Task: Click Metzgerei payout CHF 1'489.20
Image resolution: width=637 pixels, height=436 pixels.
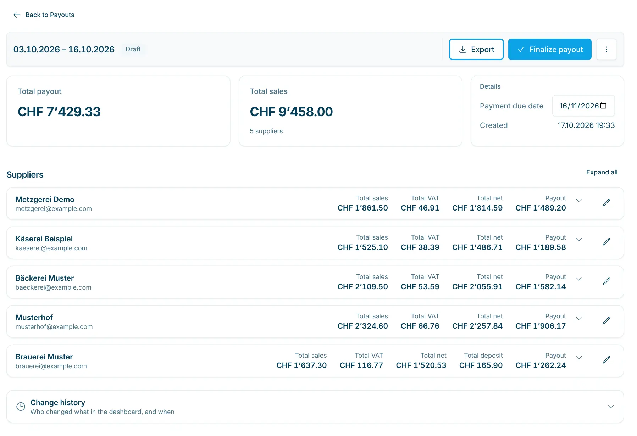Action: pyautogui.click(x=541, y=208)
